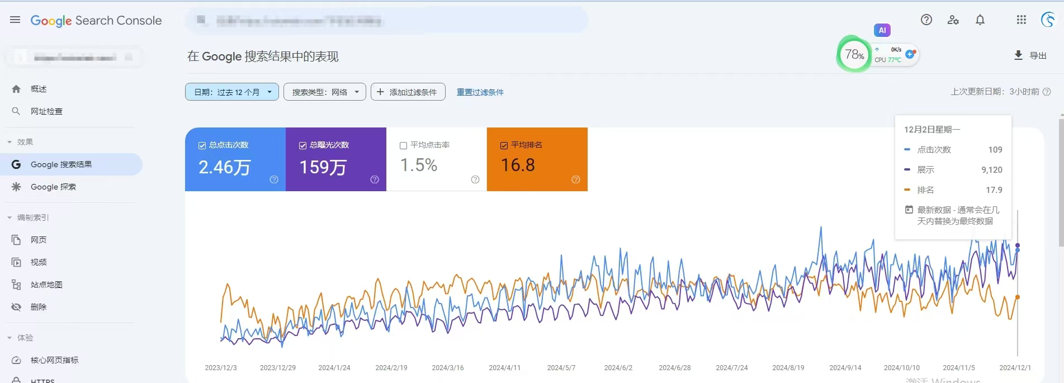Image resolution: width=1064 pixels, height=383 pixels.
Task: Open the date 过去12个月 filter dropdown
Action: [x=232, y=92]
